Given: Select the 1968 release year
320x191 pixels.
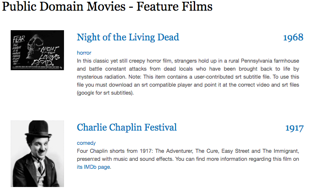Looking at the screenshot, I should tap(293, 37).
